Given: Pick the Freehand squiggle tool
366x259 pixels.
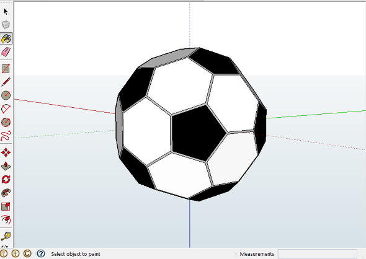Looking at the screenshot, I should [6, 136].
